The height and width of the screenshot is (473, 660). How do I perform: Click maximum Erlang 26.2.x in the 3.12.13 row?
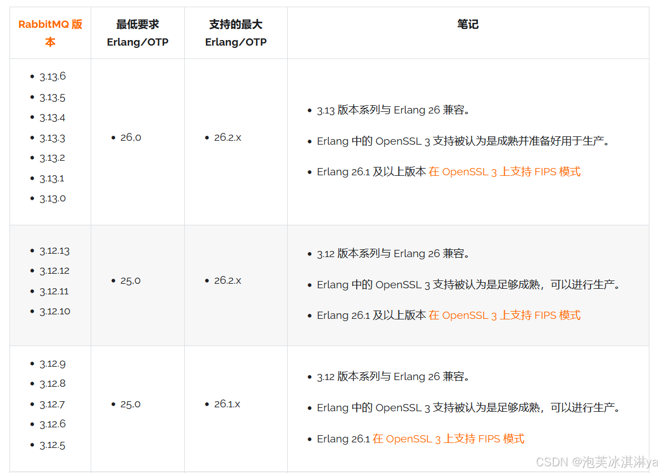(x=228, y=280)
